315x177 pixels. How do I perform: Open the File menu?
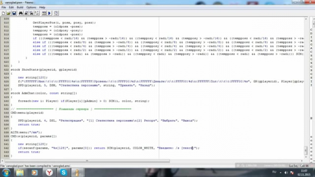pyautogui.click(x=4, y=7)
